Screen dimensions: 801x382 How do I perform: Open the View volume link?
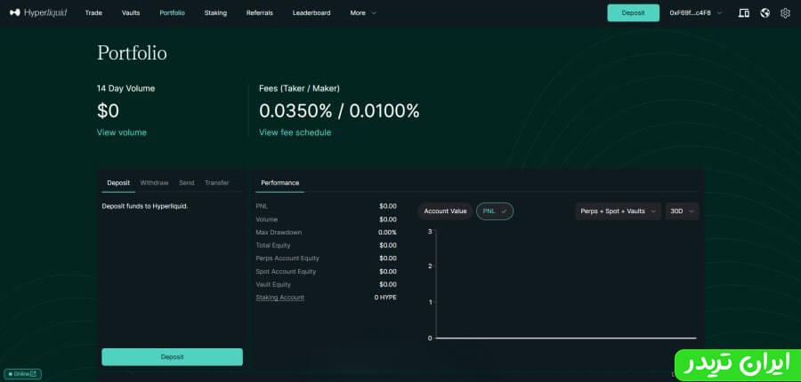[122, 132]
